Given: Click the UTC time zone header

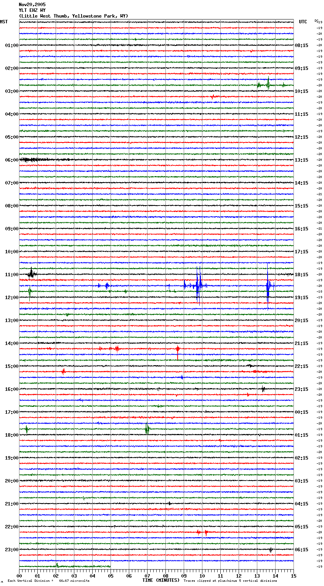Looking at the screenshot, I should (303, 22).
